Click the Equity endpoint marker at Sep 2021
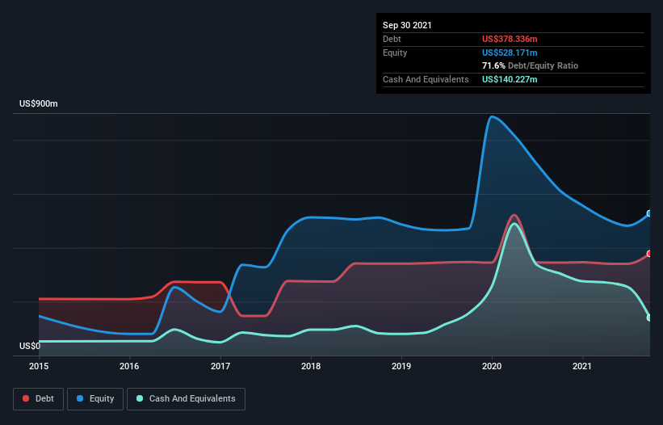Screen dimensions: 663x425 tap(649, 213)
